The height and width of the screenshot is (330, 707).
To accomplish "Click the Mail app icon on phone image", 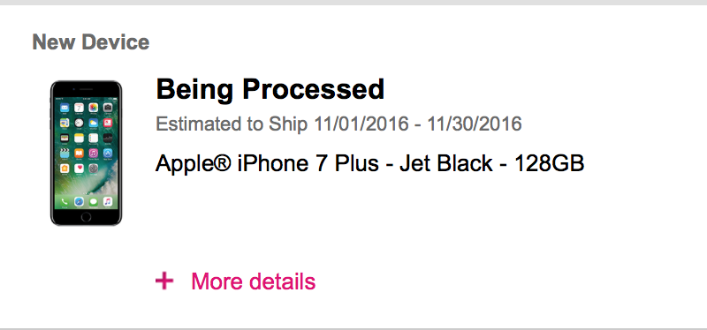I will pyautogui.click(x=65, y=108).
